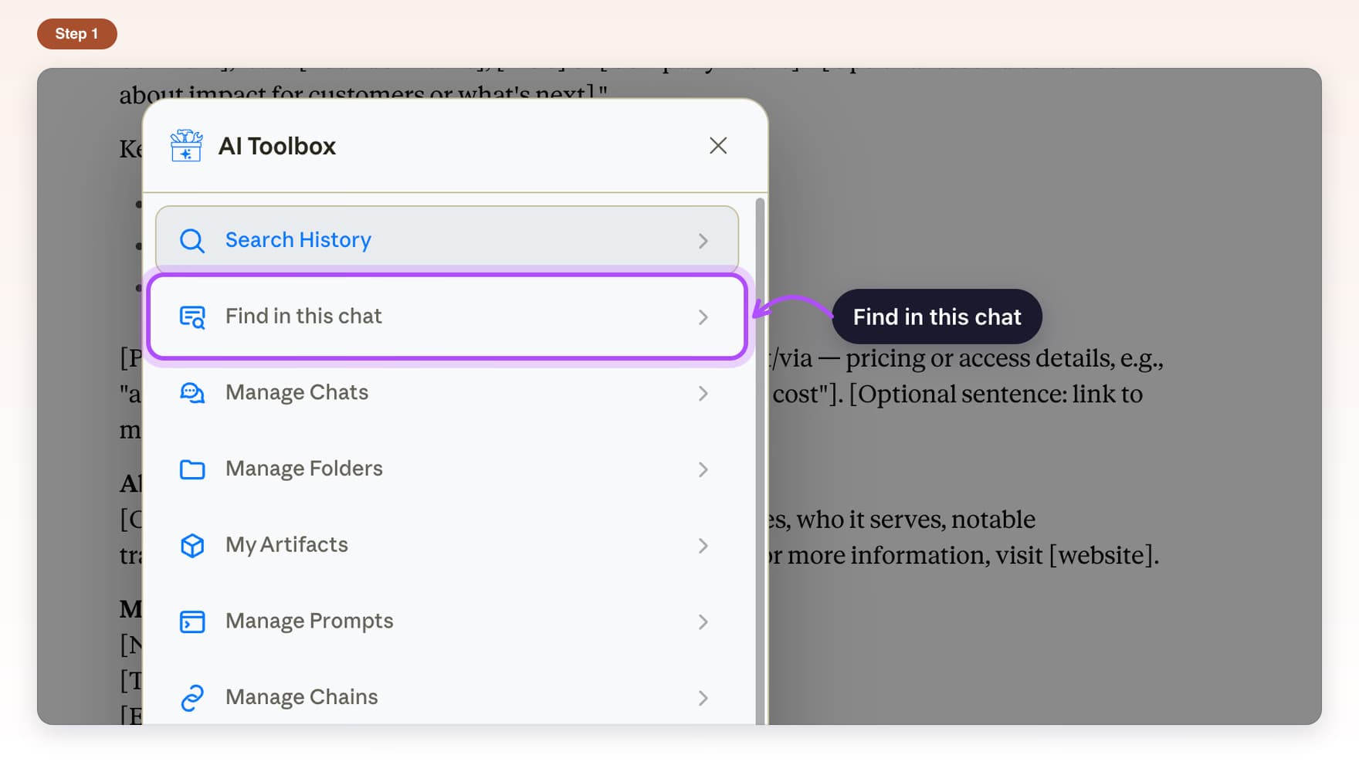Expand the Manage Chains chevron

click(x=703, y=698)
